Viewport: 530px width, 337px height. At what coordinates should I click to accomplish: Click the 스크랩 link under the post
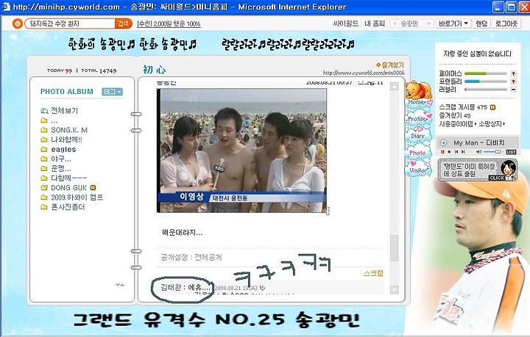tap(374, 273)
